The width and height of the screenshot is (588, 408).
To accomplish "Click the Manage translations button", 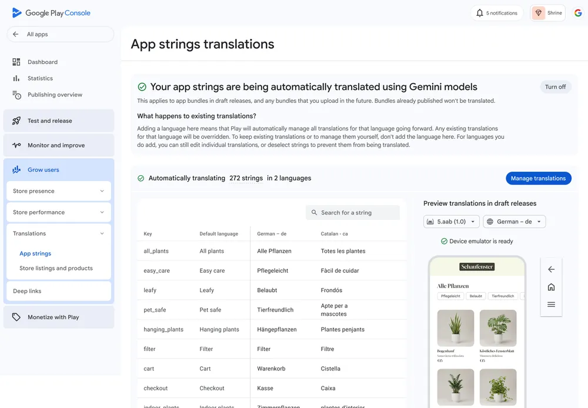I will point(539,178).
